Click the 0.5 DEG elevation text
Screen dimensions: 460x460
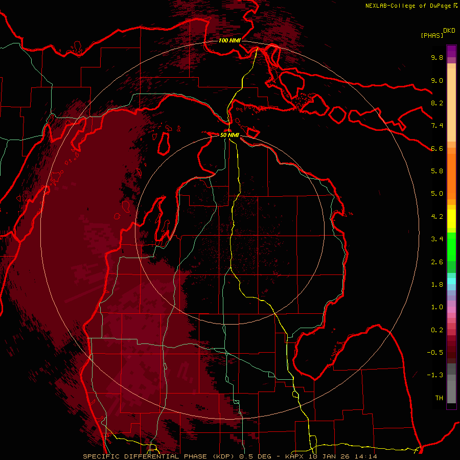[255, 456]
